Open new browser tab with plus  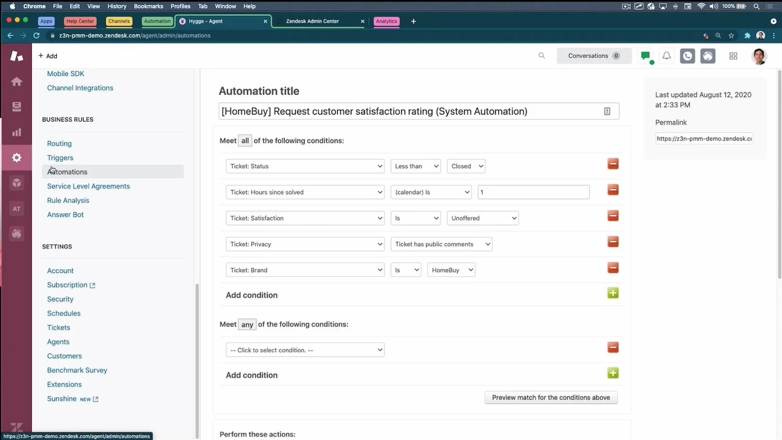(x=413, y=21)
